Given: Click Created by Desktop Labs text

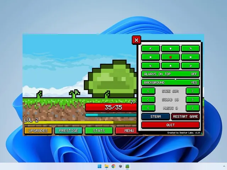Looking at the screenshot, I should 183,133.
